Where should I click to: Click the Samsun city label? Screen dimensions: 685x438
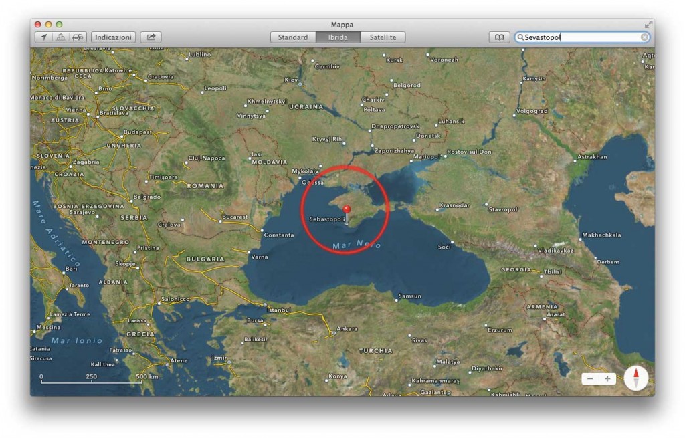[410, 296]
